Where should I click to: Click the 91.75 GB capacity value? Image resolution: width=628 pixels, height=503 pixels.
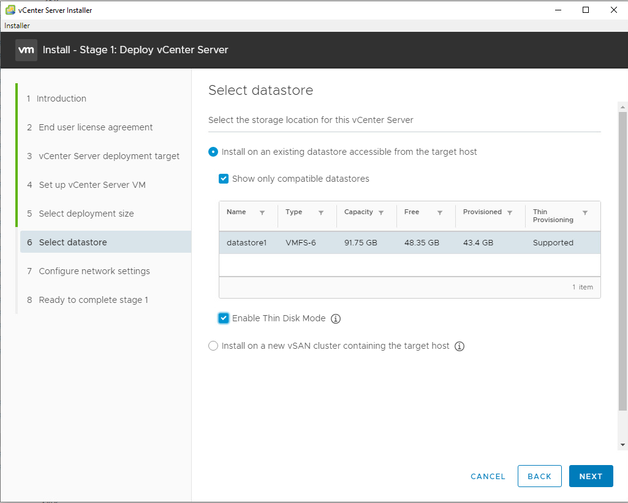[361, 243]
